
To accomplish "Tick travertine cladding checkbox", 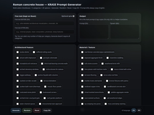I will pos(108,58).
